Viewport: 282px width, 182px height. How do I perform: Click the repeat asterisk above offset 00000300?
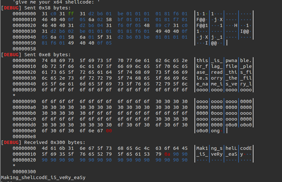(x=14, y=165)
